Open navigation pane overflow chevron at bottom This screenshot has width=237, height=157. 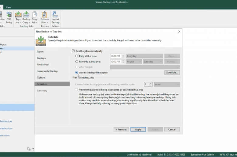coord(33,149)
